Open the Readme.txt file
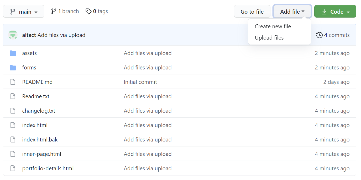This screenshot has height=180, width=361. click(36, 96)
